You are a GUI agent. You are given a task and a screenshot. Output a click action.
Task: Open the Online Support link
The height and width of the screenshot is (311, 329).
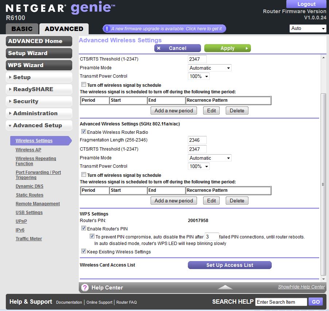point(100,302)
